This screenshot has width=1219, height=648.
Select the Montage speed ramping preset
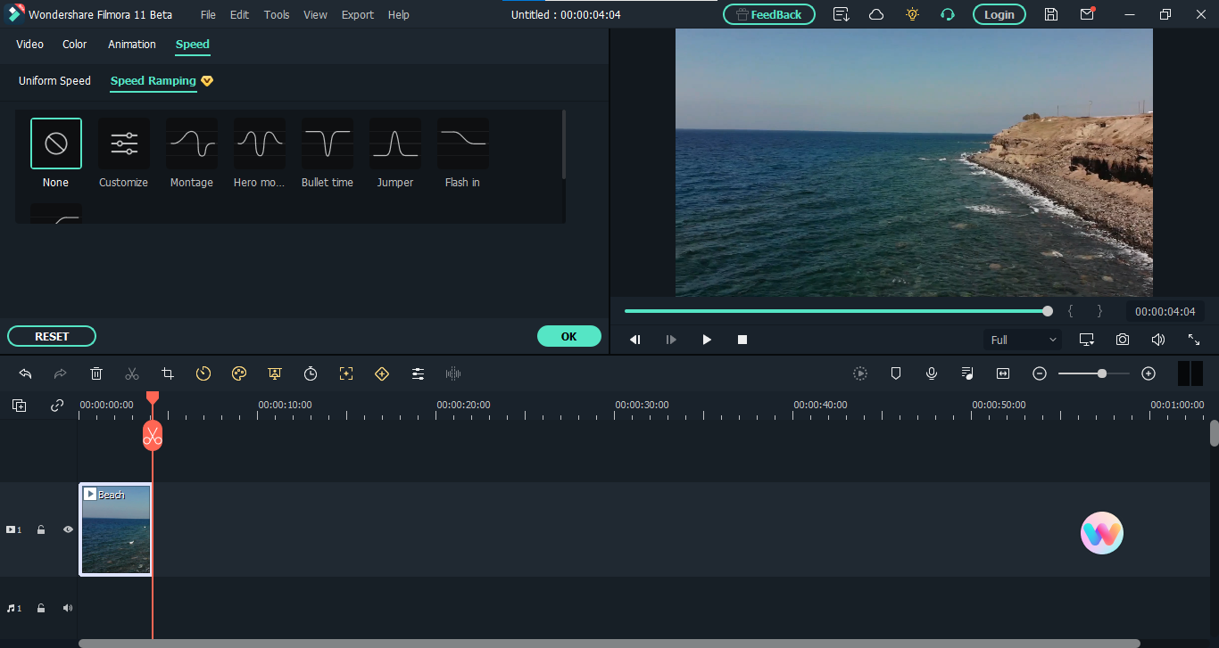point(192,144)
